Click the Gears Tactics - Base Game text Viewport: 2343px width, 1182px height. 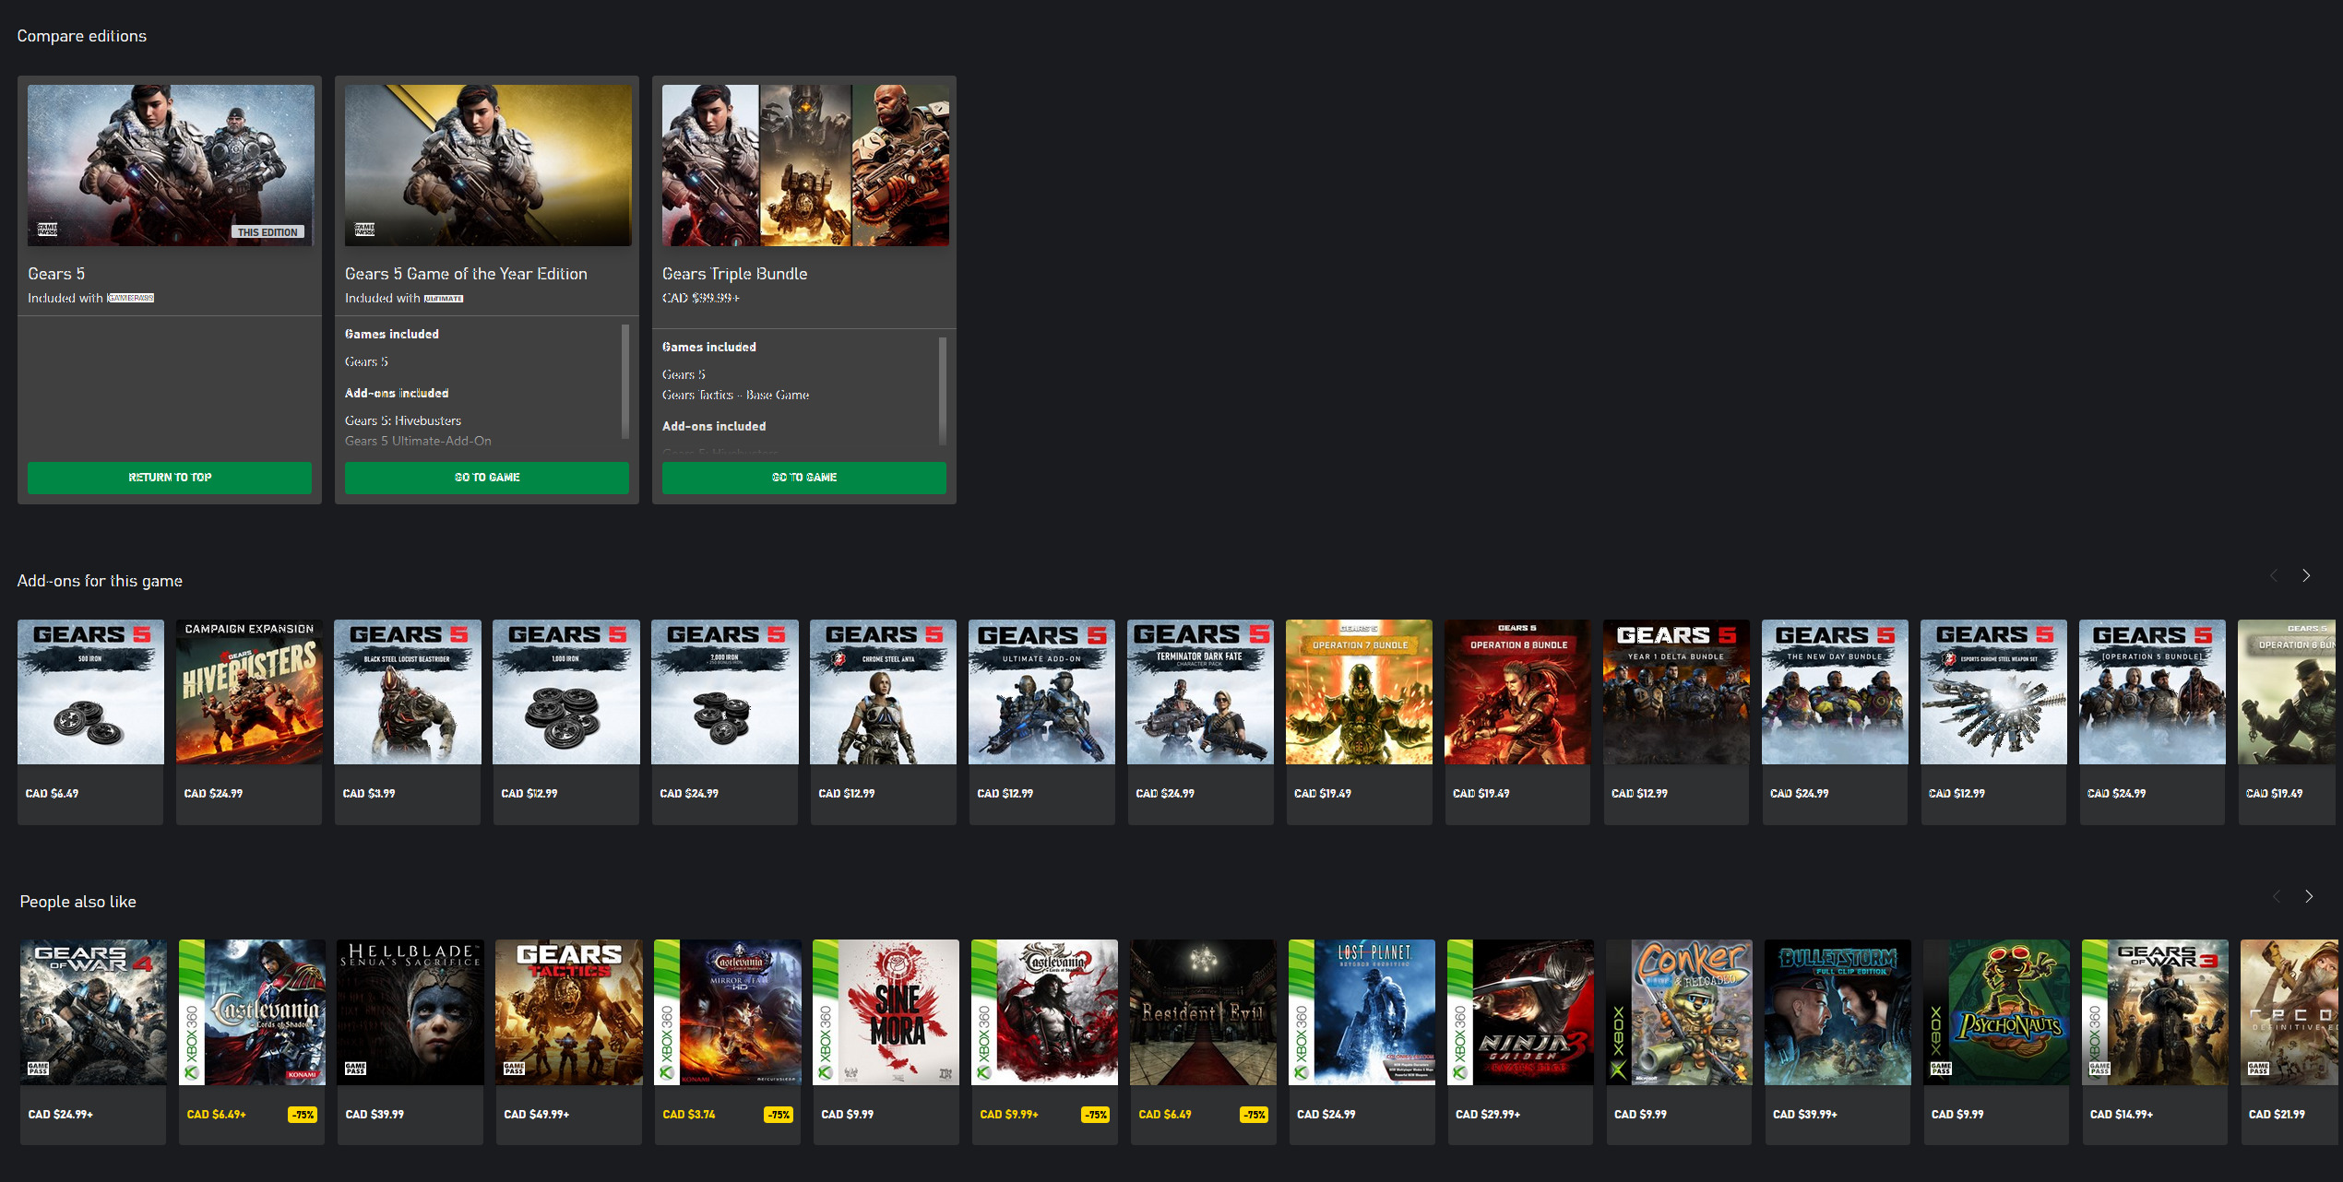tap(735, 395)
